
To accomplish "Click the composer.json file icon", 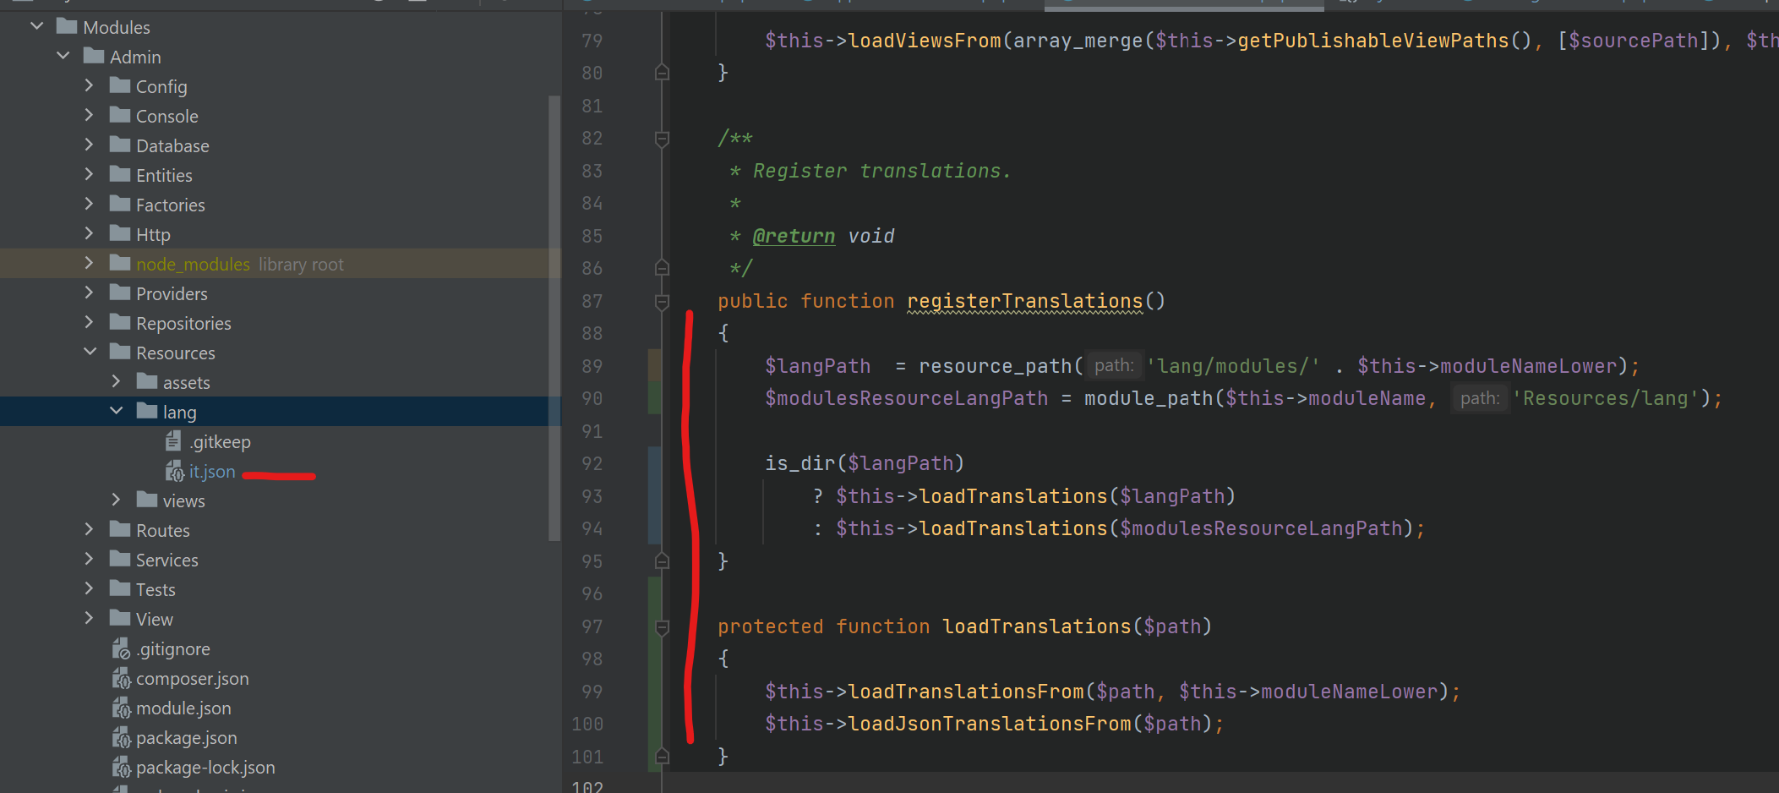I will 121,677.
